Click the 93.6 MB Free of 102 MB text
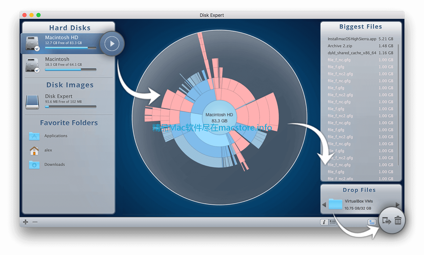Image resolution: width=424 pixels, height=255 pixels. point(63,102)
